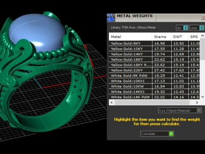Click the 12.41 DWT cell
The height and width of the screenshot is (154, 205).
(180, 76)
